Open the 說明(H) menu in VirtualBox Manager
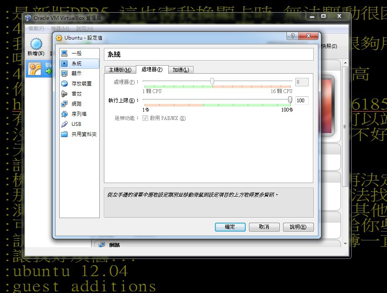The height and width of the screenshot is (293, 387). point(85,28)
